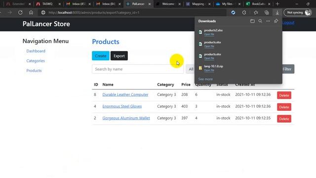Close the Book3.xlsx tab

click(x=269, y=4)
